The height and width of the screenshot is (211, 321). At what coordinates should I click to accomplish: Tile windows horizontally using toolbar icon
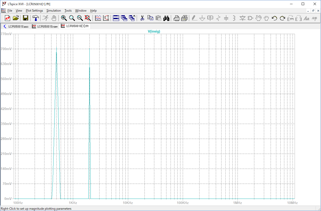[116, 18]
